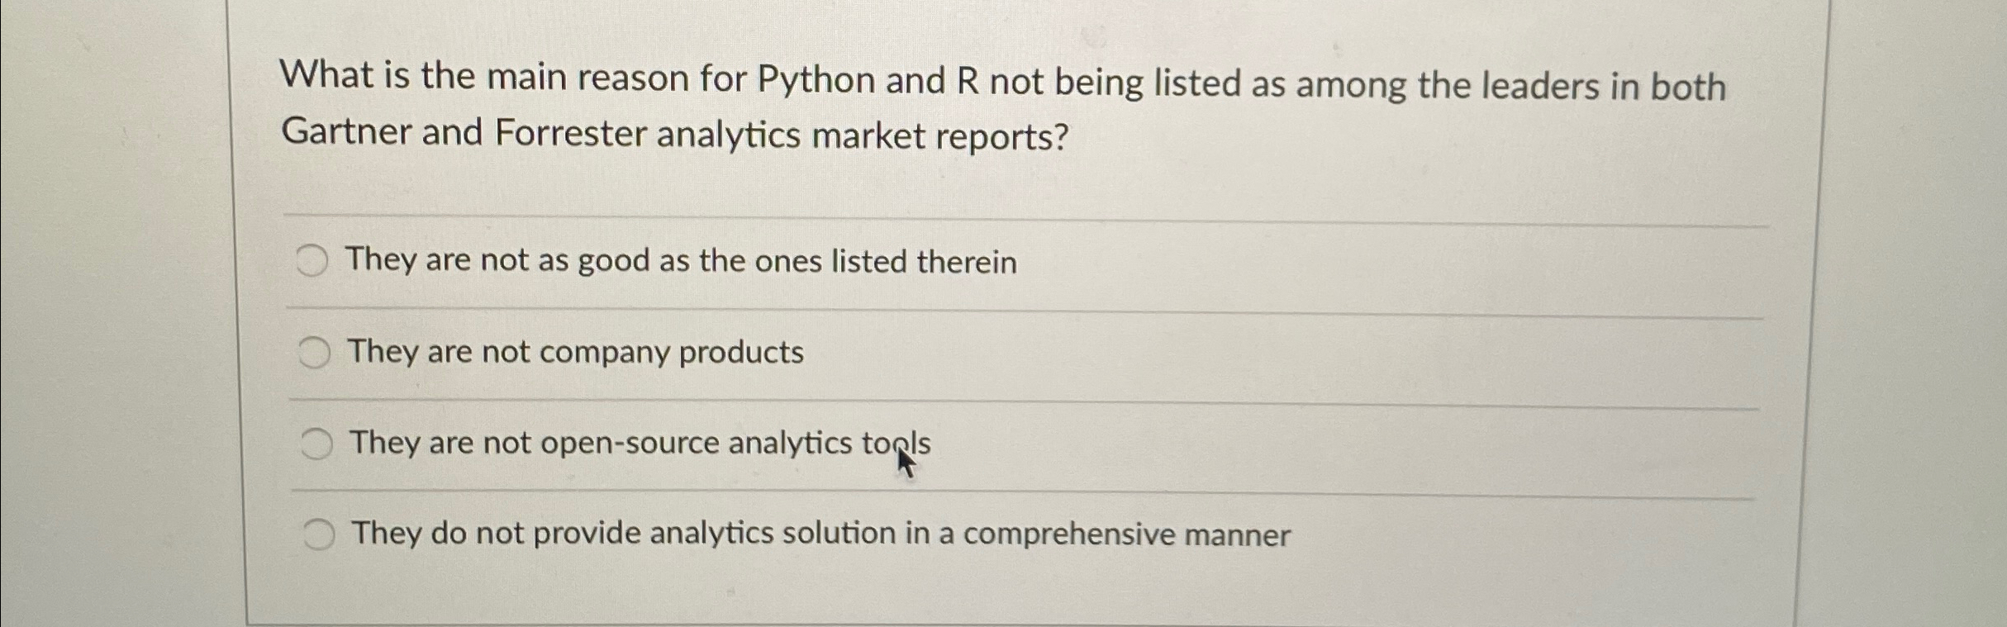
Task: Click the company products answer row
Action: 744,353
